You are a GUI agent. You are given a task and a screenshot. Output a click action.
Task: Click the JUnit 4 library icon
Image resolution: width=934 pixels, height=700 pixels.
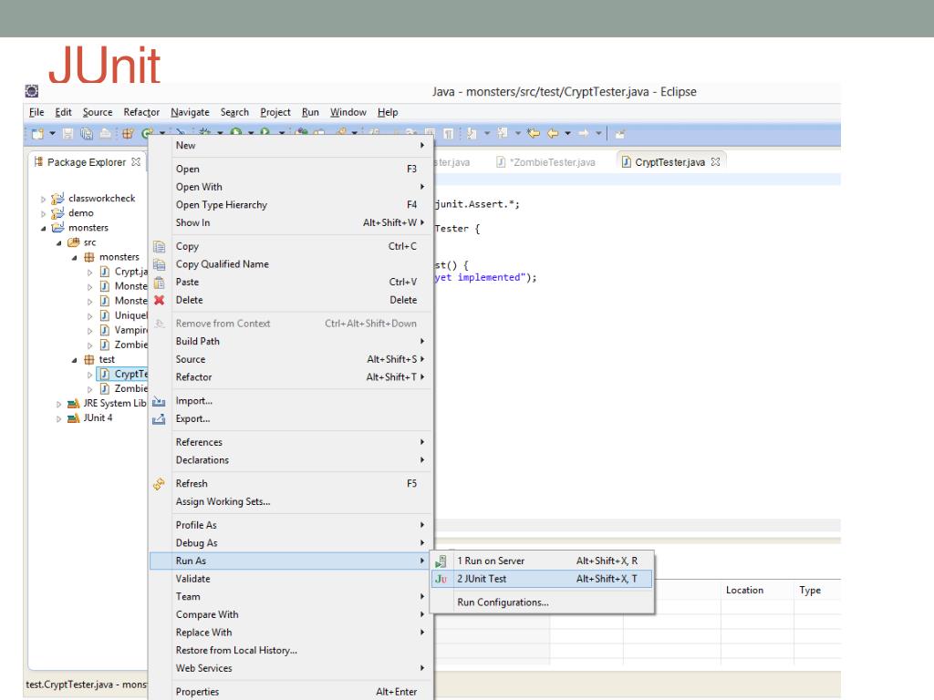click(73, 418)
